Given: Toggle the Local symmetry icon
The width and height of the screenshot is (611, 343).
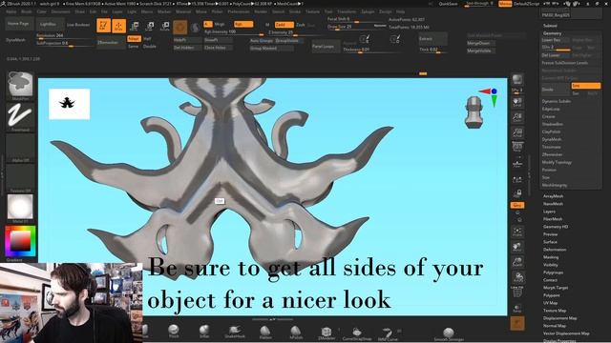Looking at the screenshot, I should tap(517, 179).
